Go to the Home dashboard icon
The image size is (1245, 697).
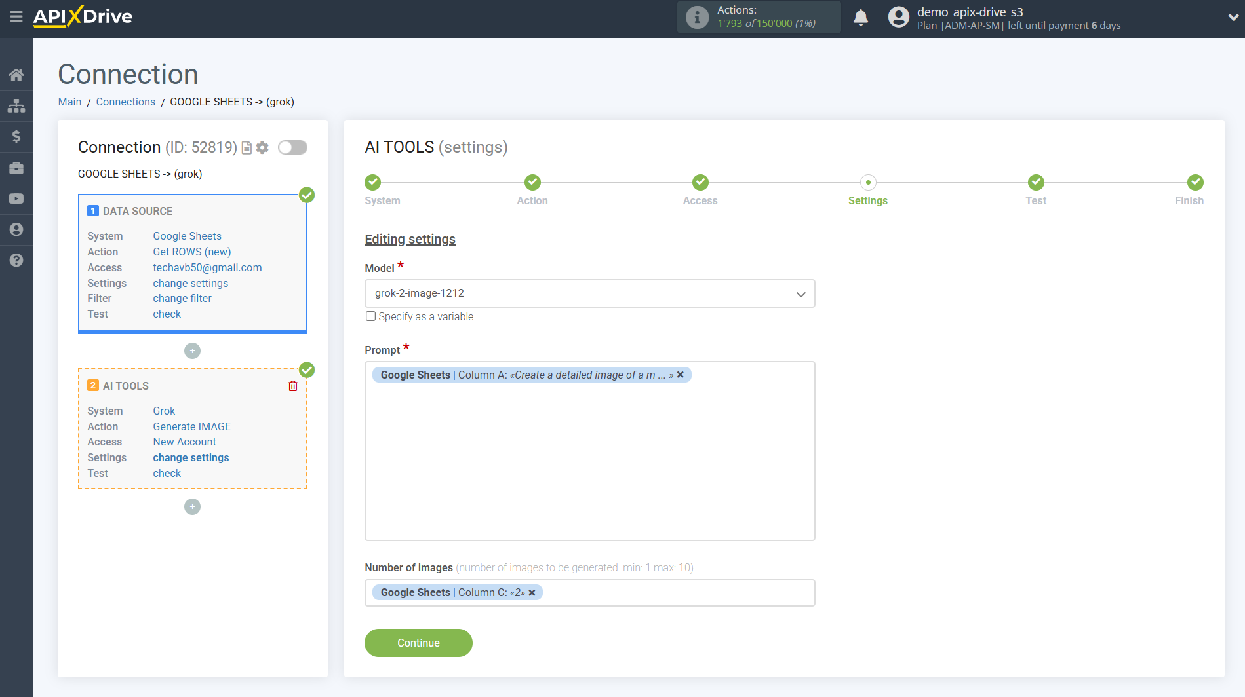[16, 74]
